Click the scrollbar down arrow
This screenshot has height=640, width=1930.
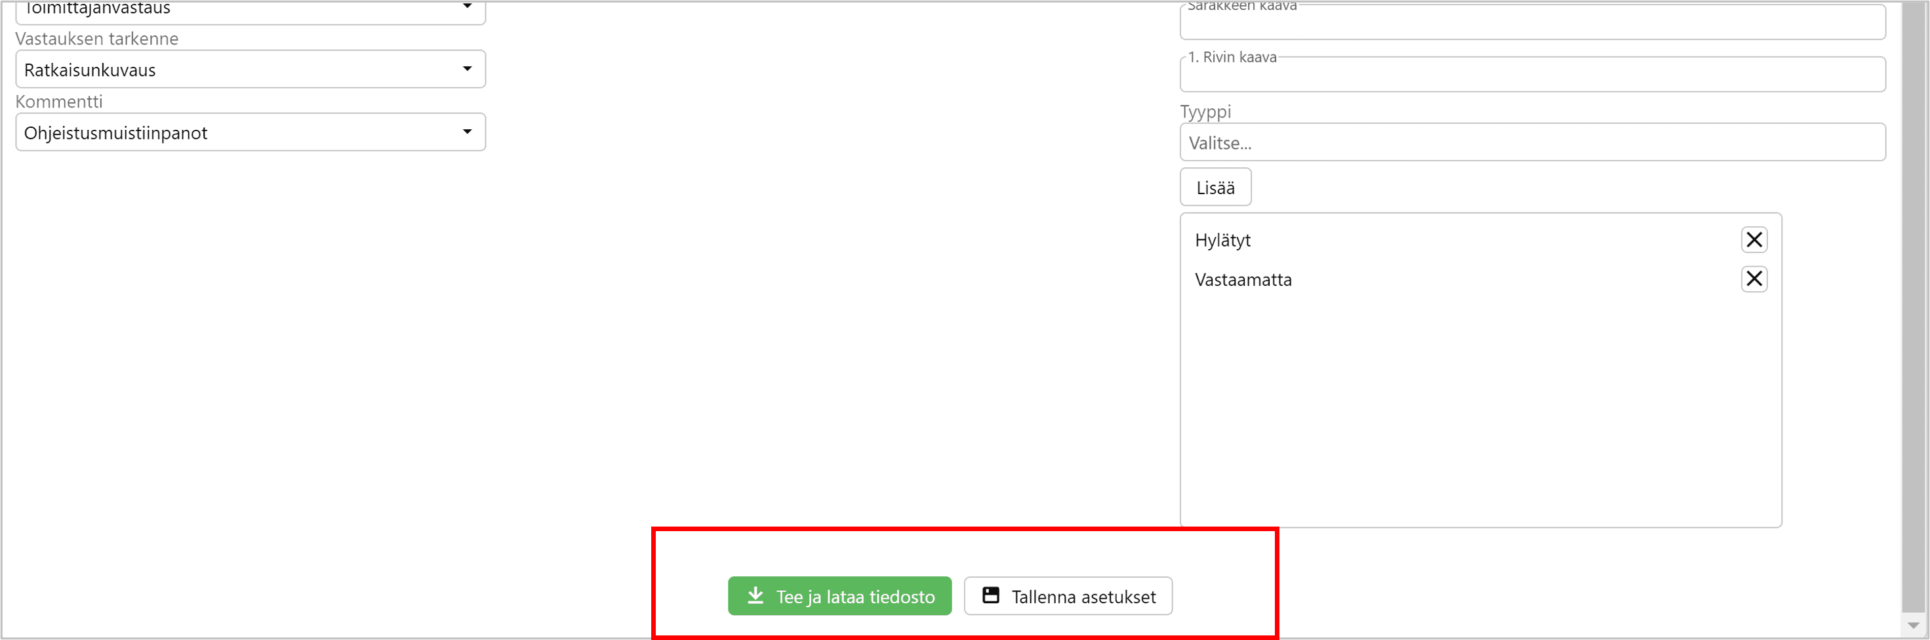[x=1914, y=625]
